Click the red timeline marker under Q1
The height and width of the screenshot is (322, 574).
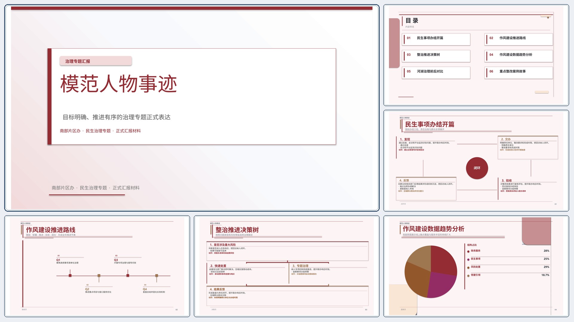(x=70, y=275)
